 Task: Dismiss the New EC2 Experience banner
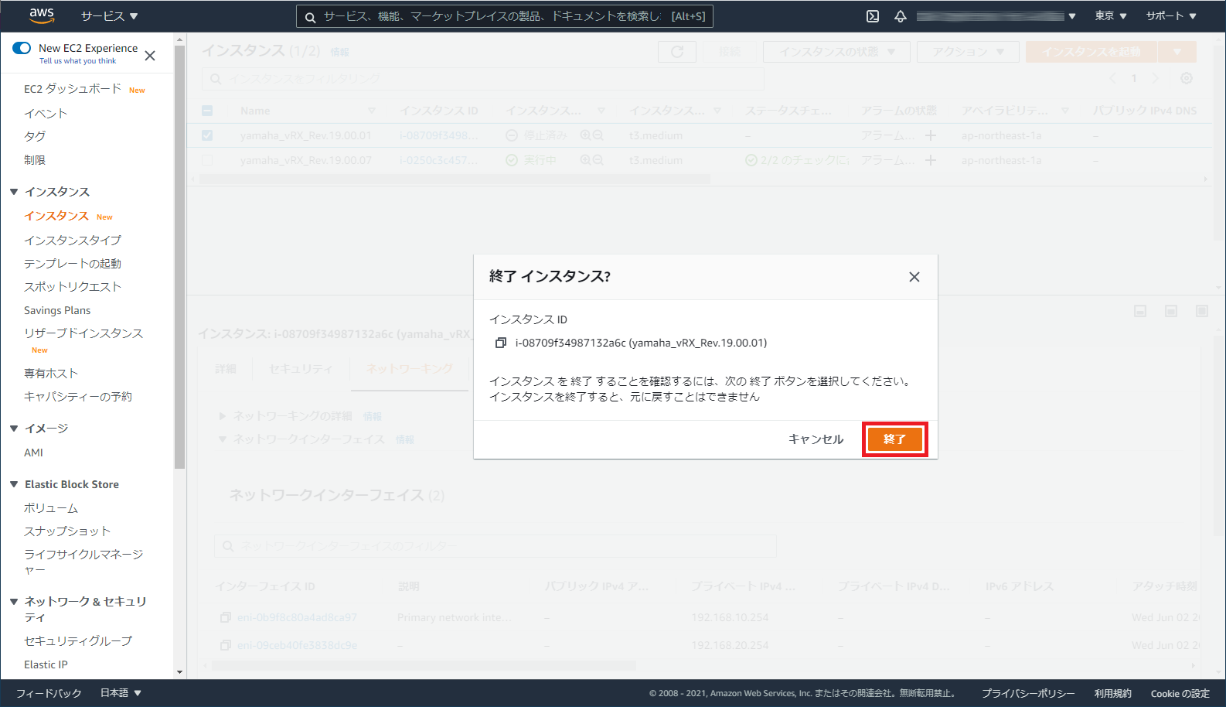coord(150,56)
